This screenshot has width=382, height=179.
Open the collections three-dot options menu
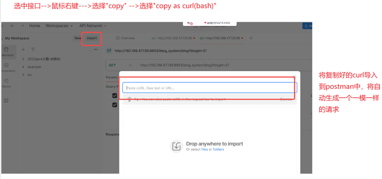click(x=96, y=50)
